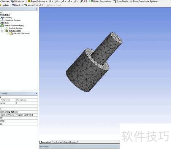
Task: Select the Mesh node in tree
Action: point(6,23)
